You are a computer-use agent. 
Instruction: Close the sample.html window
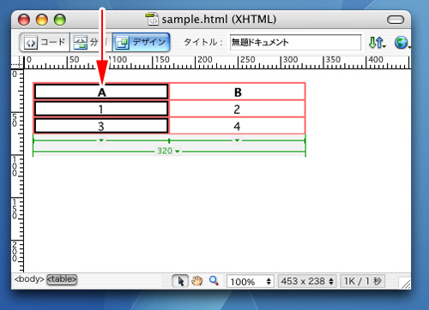[24, 20]
